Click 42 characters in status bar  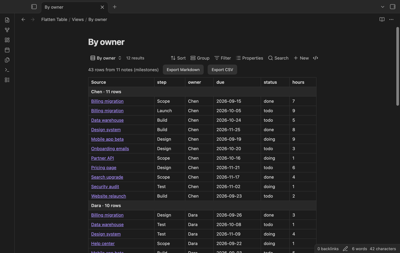pos(383,249)
